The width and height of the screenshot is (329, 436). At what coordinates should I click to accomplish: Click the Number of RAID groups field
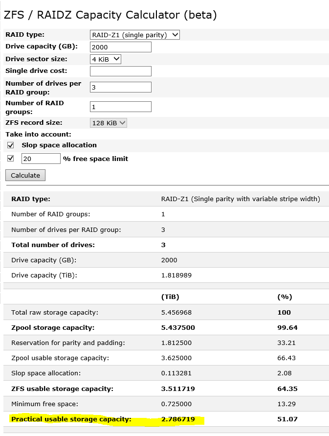click(x=121, y=107)
